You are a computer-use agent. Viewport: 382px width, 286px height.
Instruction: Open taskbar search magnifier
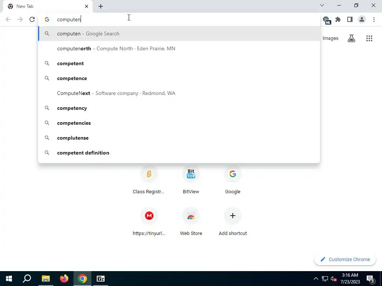[27, 279]
